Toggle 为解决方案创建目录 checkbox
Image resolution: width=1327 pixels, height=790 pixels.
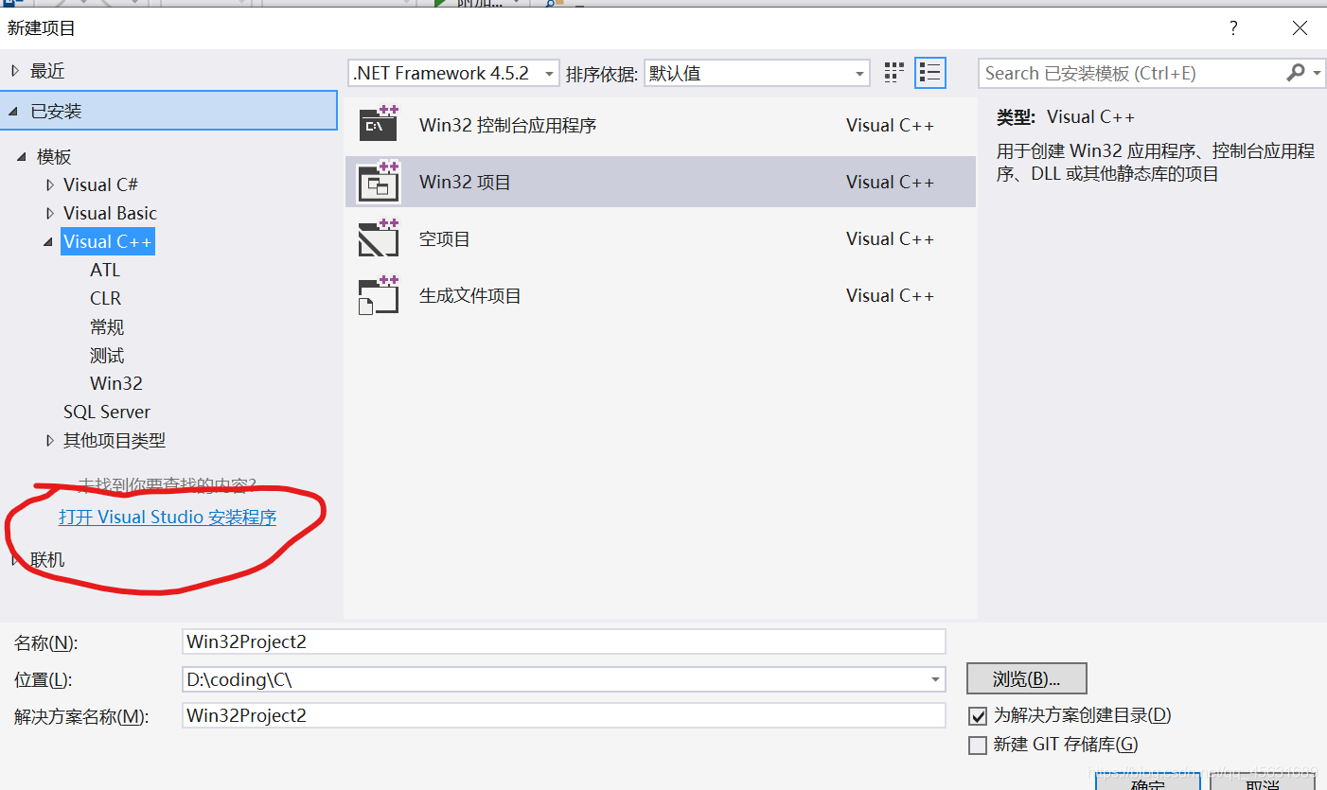point(978,716)
